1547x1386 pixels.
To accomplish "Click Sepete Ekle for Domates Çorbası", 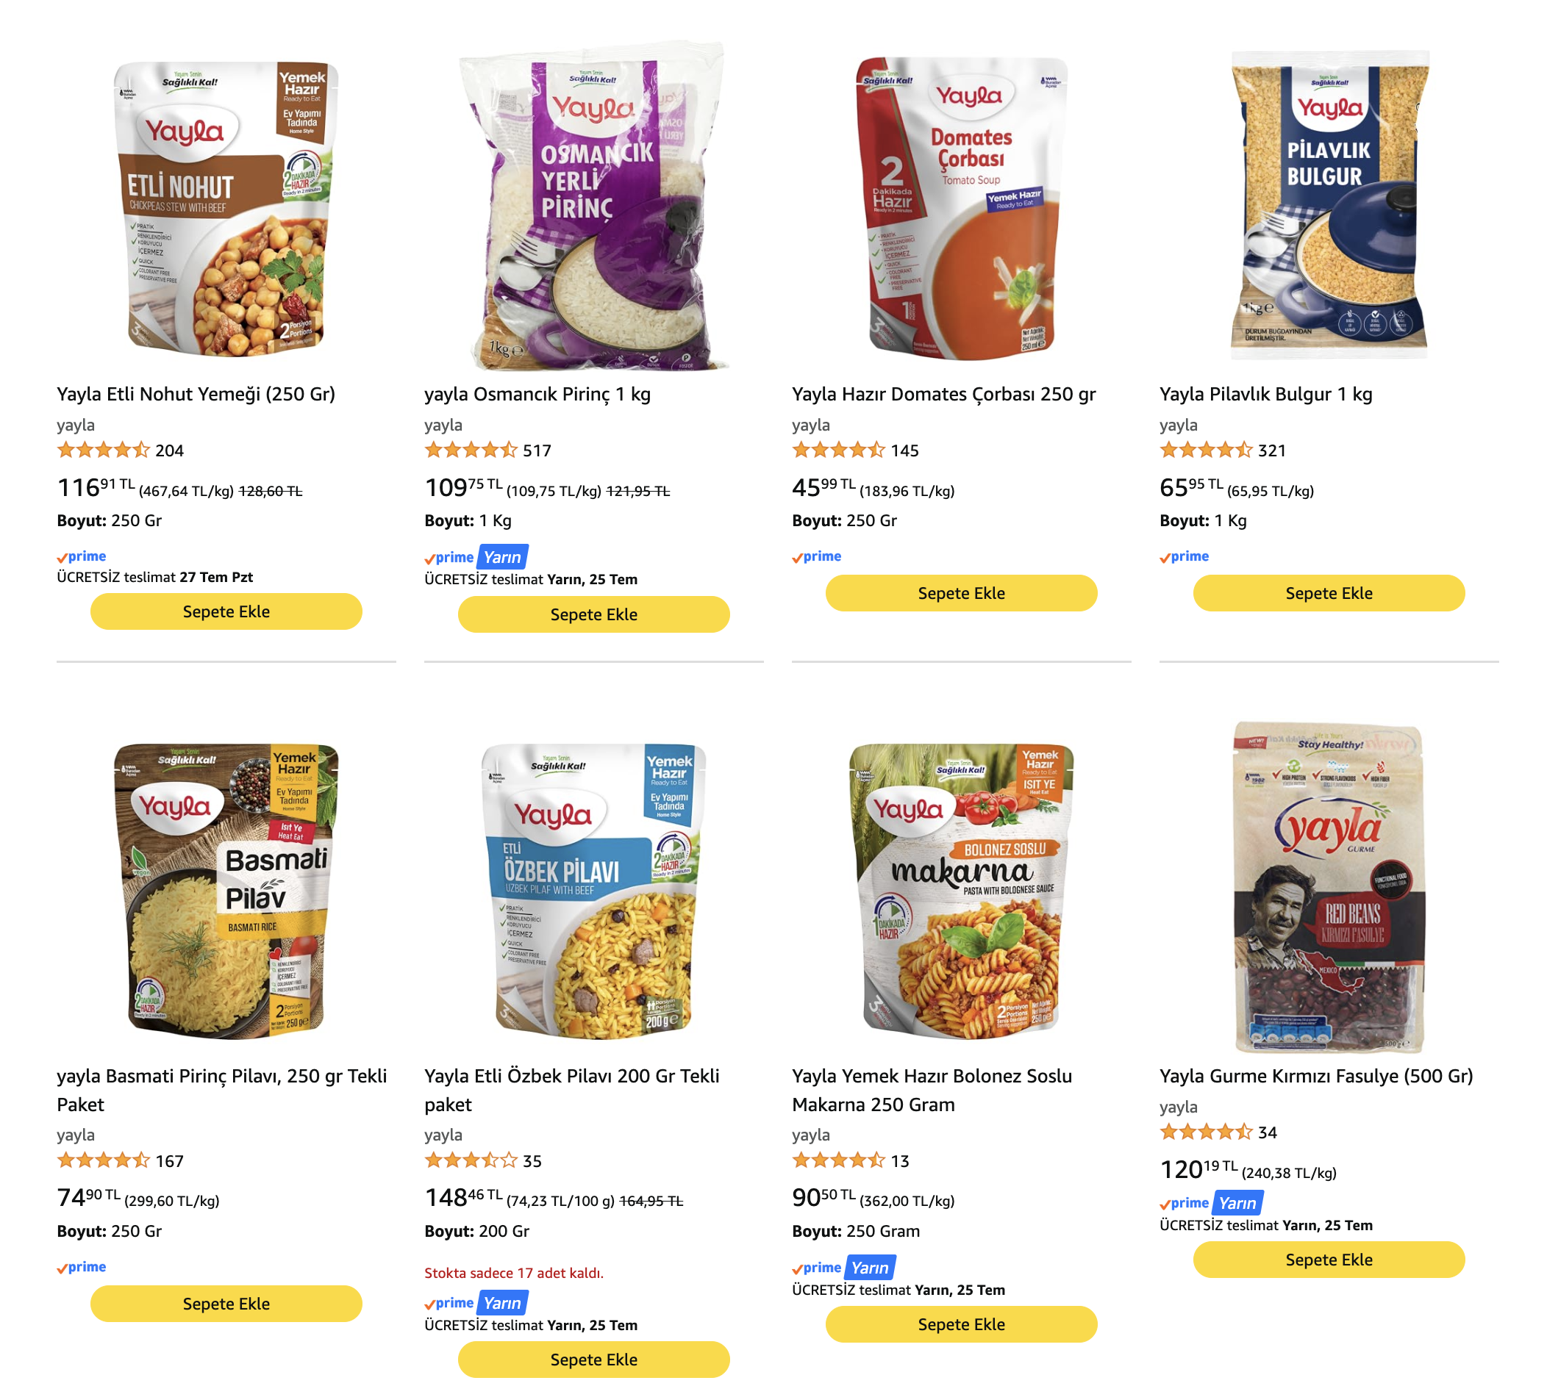I will (x=961, y=593).
